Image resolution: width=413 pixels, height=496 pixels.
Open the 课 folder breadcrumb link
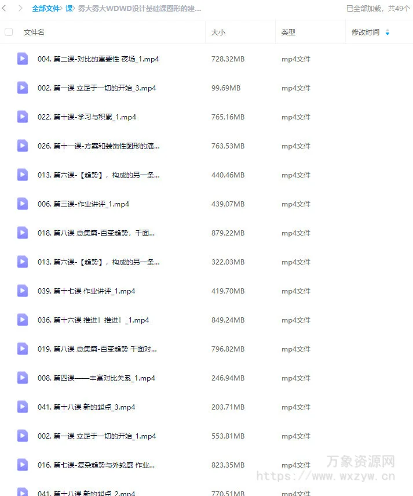69,9
